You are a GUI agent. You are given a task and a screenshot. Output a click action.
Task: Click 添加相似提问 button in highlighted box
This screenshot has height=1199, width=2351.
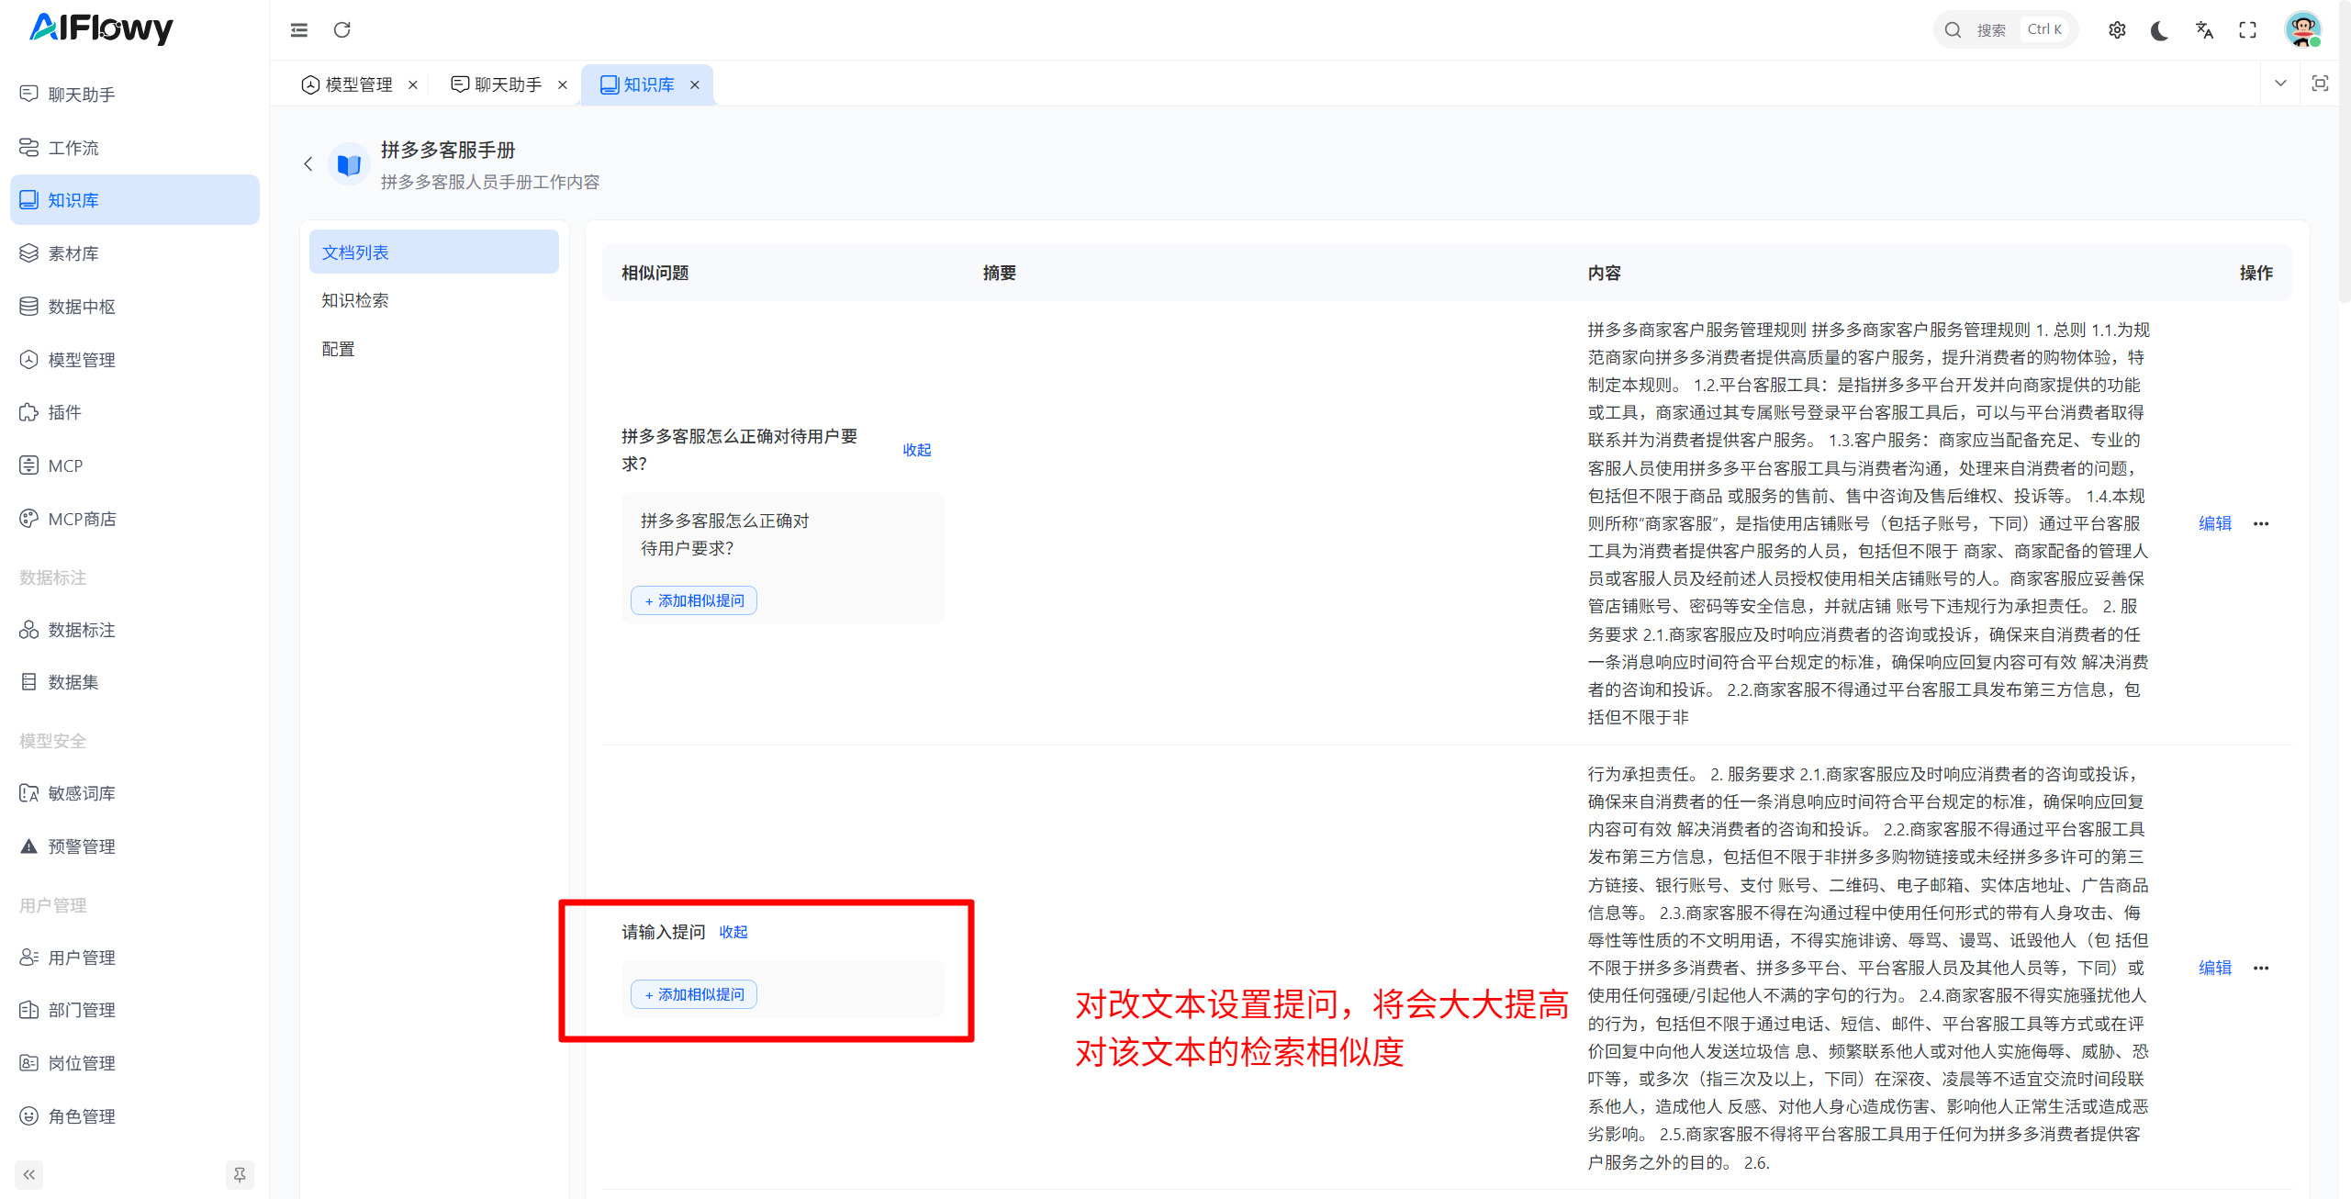[x=694, y=994]
